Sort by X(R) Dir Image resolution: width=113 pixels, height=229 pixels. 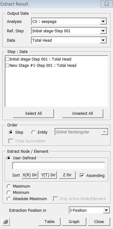[x=30, y=175]
